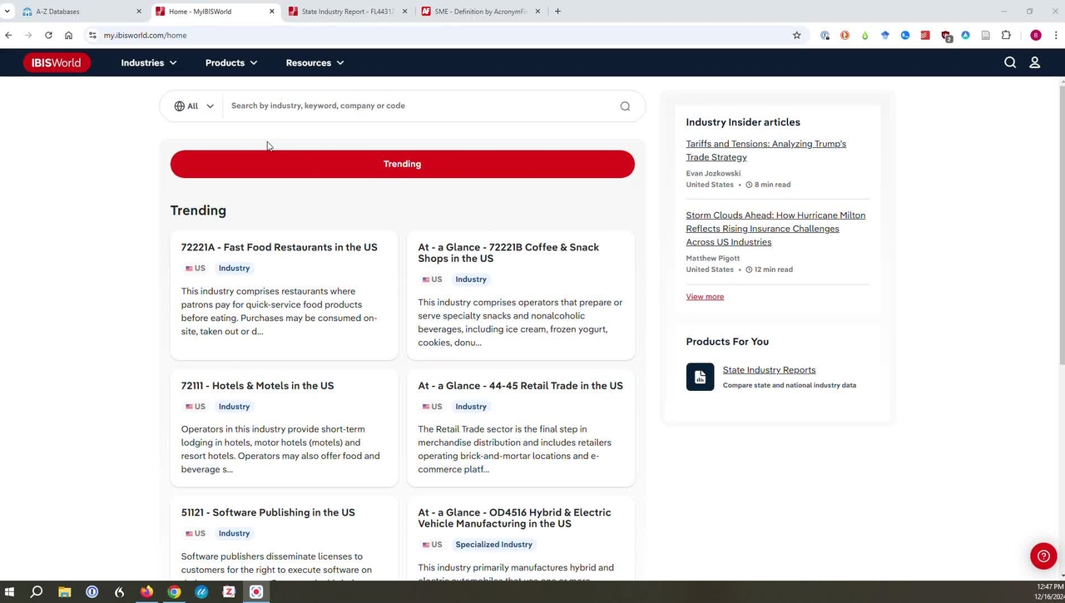Click the red shield extension with badge 2

[946, 36]
